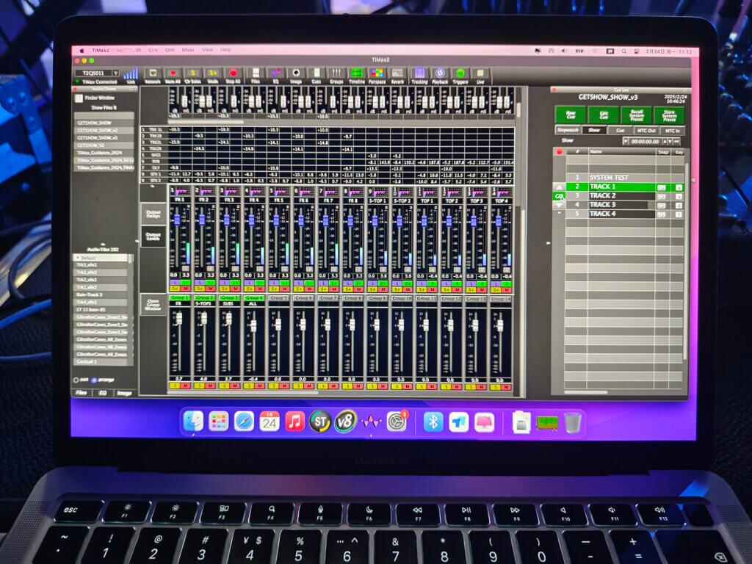
Task: Solo the Group 1 FR fader strip
Action: [174, 386]
